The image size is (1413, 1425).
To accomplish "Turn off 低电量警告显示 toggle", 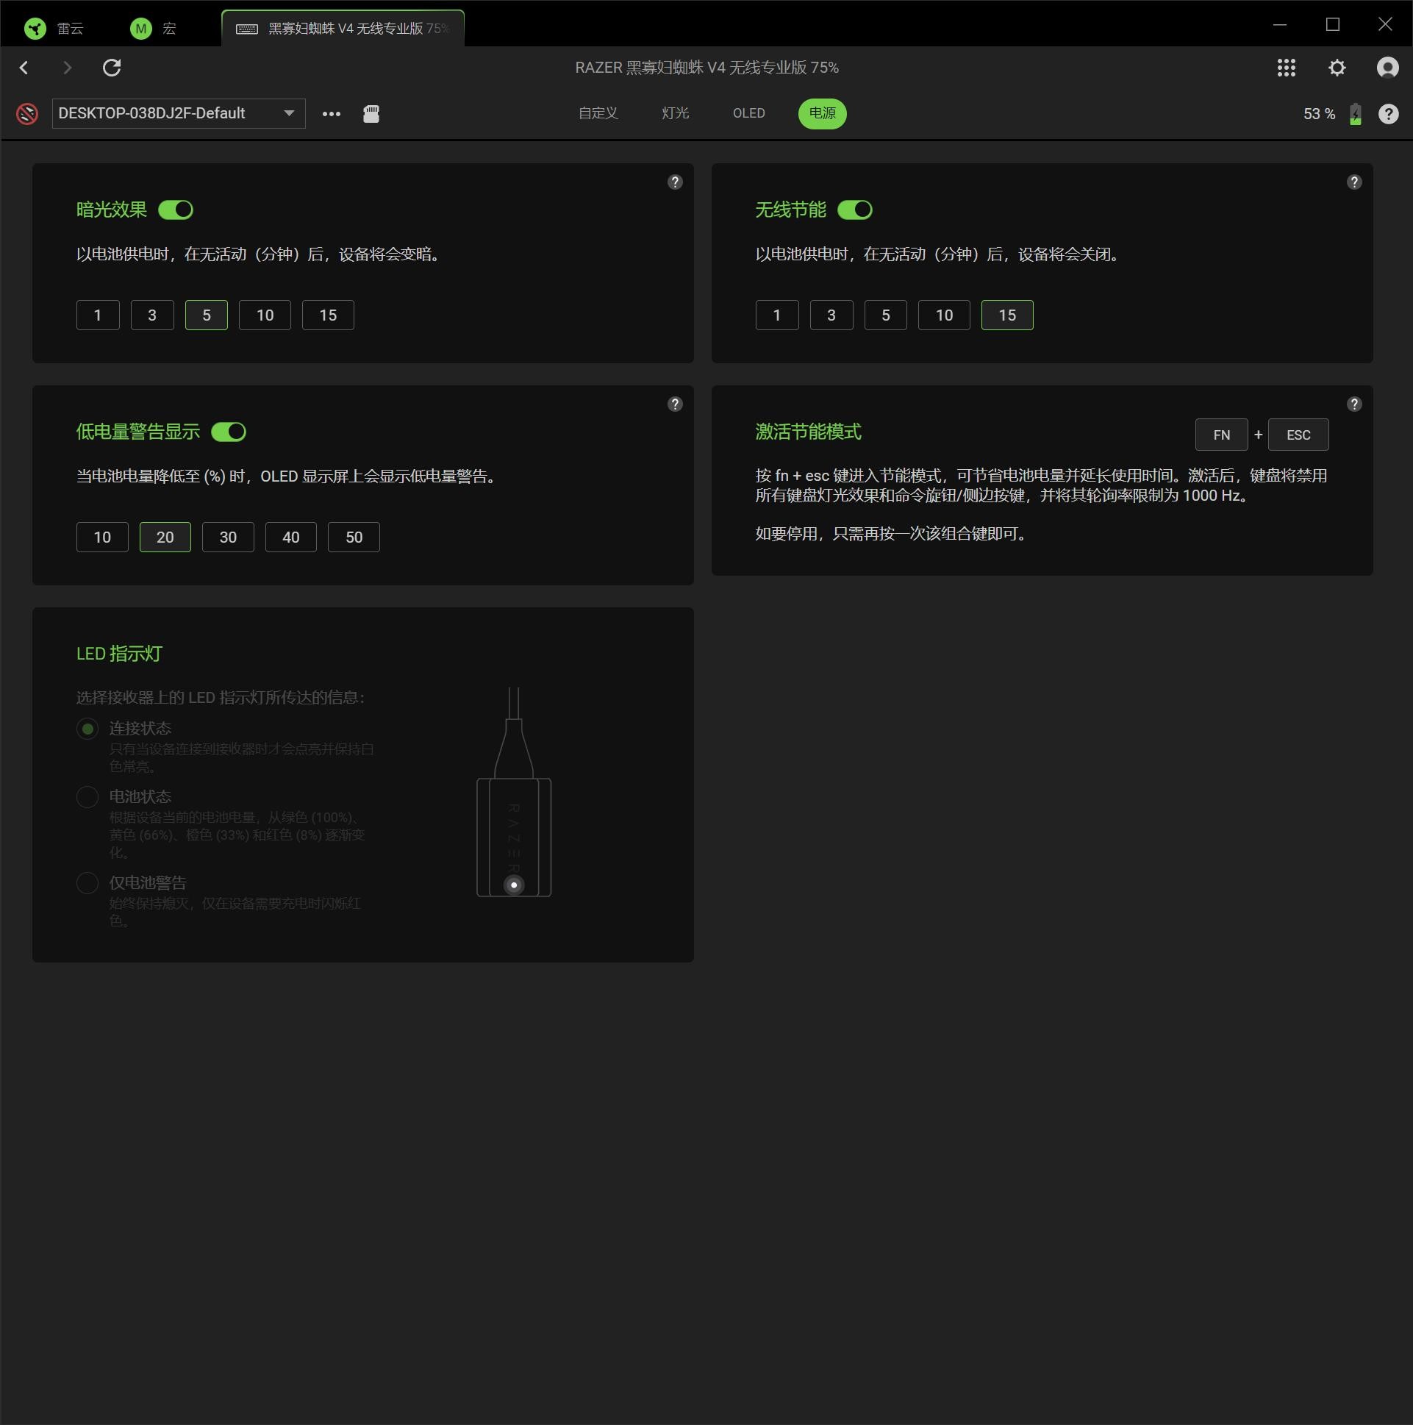I will 229,432.
